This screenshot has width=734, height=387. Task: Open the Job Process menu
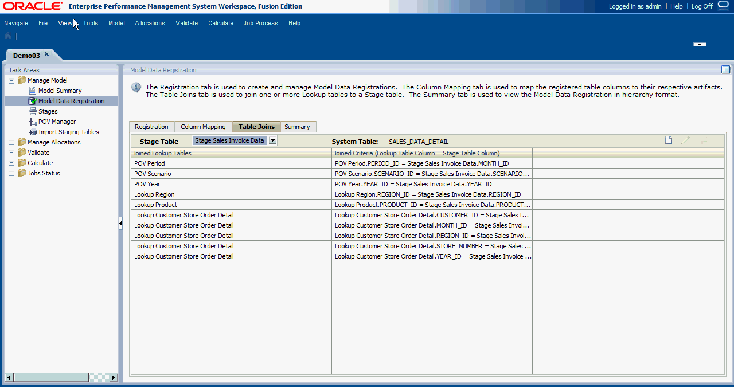point(261,23)
